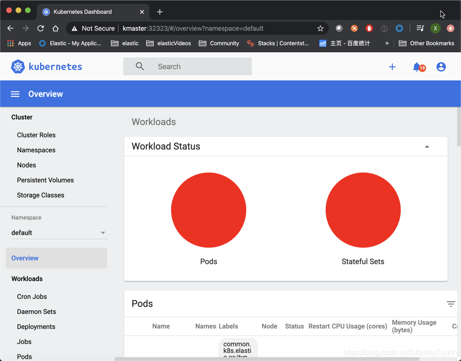Select Overview in the sidebar
The image size is (461, 361).
click(x=56, y=258)
